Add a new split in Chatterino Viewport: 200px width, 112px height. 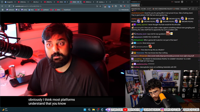coord(199,9)
